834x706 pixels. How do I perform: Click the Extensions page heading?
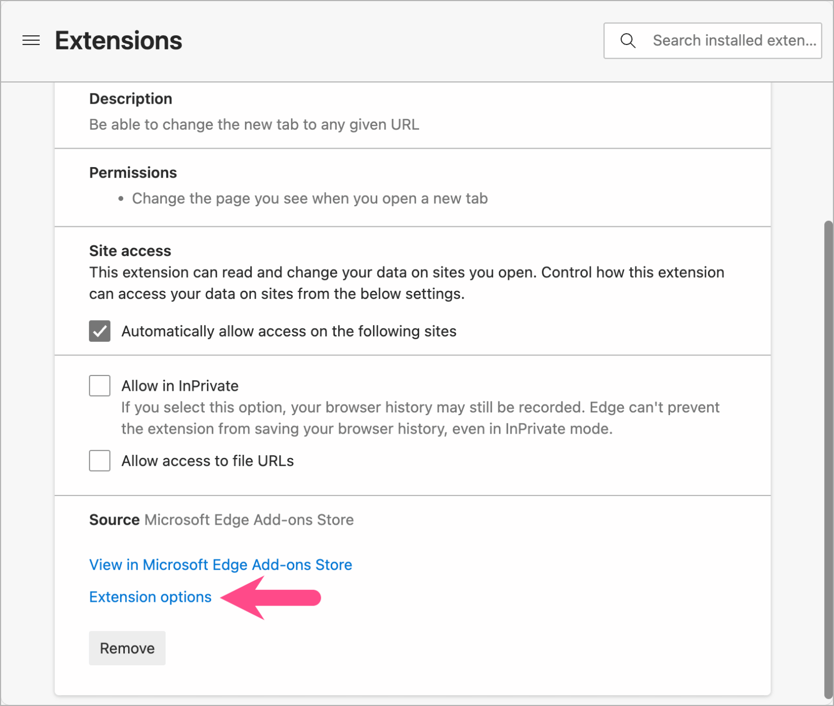118,40
